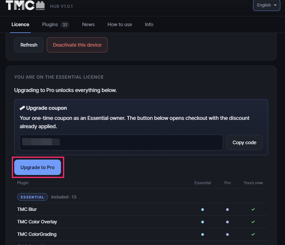
Task: Click the Upgrade to Pro button
Action: tap(38, 167)
